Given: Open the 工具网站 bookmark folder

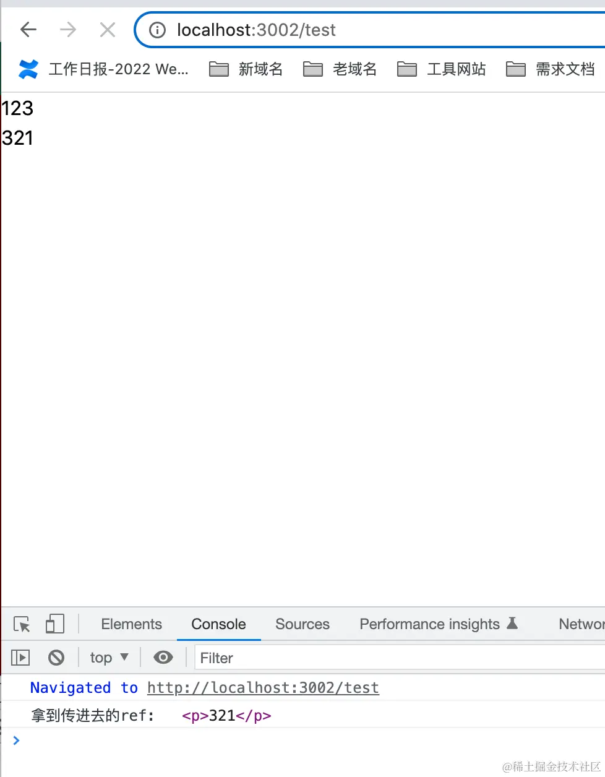Looking at the screenshot, I should pyautogui.click(x=441, y=69).
